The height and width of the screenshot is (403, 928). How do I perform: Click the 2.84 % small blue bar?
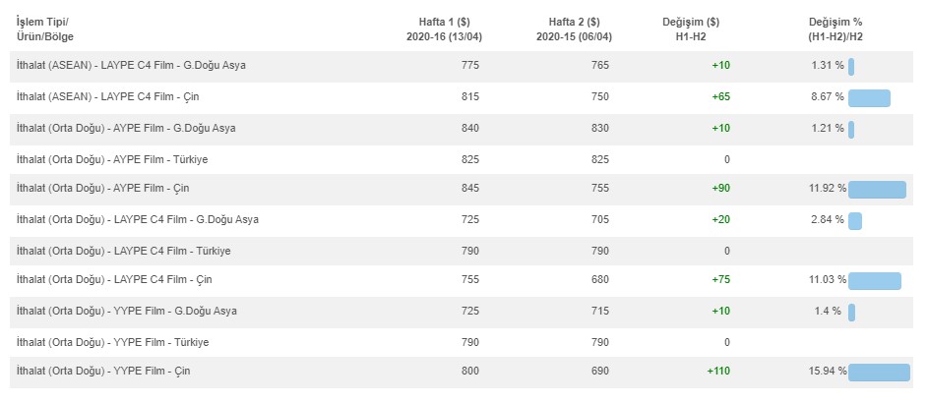coord(855,221)
